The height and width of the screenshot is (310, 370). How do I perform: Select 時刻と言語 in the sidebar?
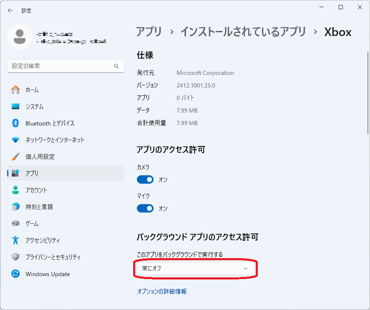coord(39,207)
